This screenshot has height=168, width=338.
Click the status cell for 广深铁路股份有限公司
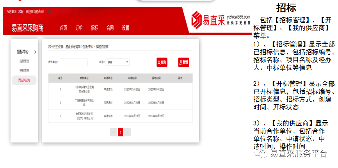tap(108, 103)
